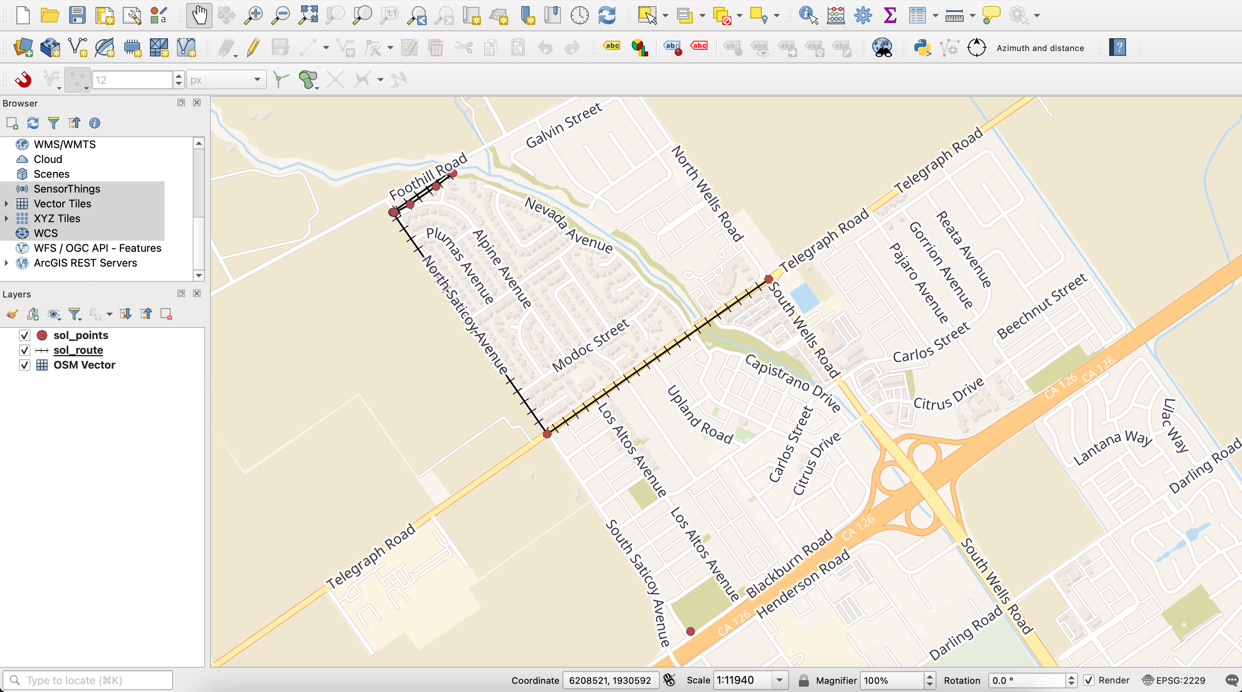Screen dimensions: 1242x692
Task: Expand the ArcGIS REST Servers item
Action: pyautogui.click(x=6, y=263)
